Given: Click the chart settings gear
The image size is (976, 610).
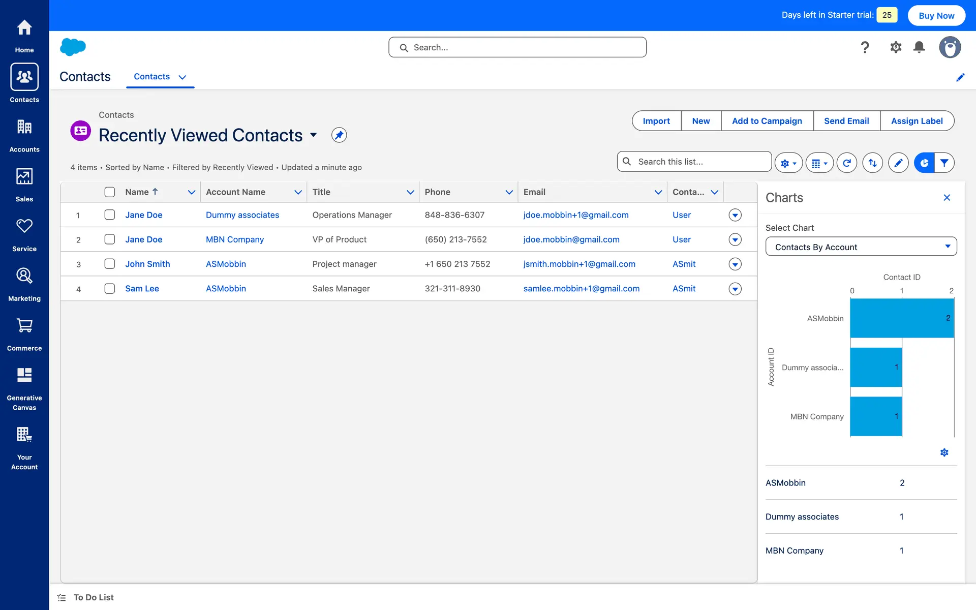Looking at the screenshot, I should 944,452.
